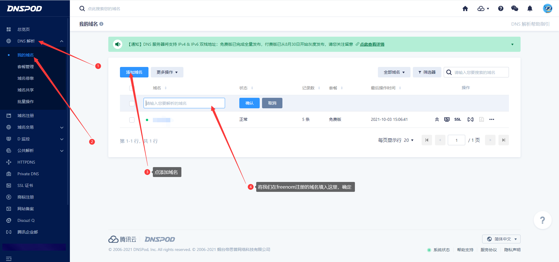Open the 全部域名 filter dropdown

coord(394,72)
